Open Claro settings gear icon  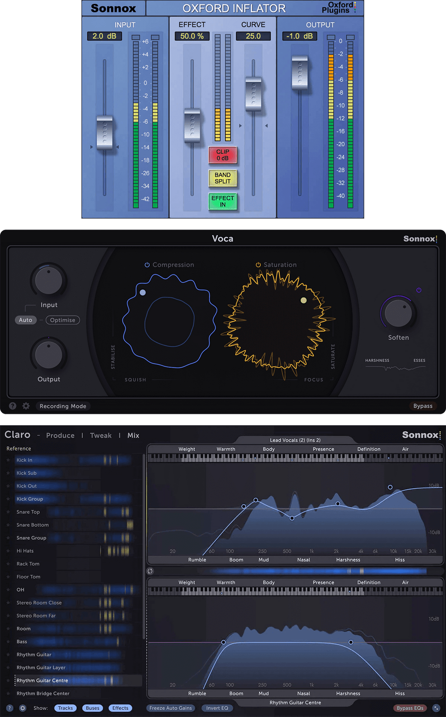[x=23, y=708]
